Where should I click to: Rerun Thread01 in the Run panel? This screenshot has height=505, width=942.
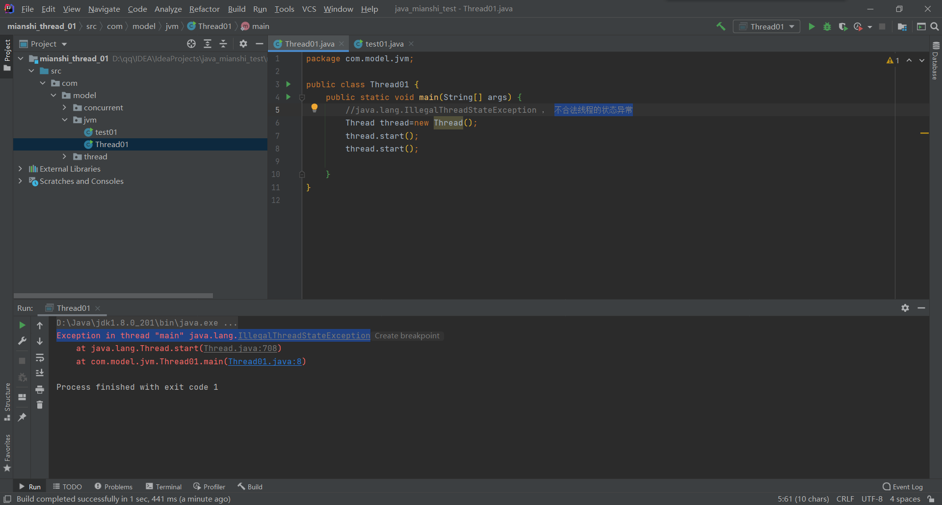(x=22, y=325)
